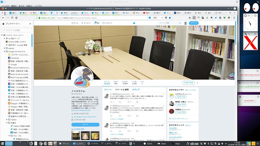The height and width of the screenshot is (146, 260).
Task: Click the blue Twitter extension icon in toolbar
Action: (x=216, y=18)
